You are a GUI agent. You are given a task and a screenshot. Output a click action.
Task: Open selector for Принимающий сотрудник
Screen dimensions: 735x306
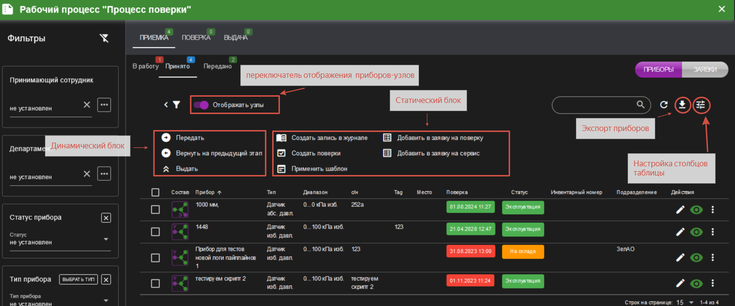(104, 104)
